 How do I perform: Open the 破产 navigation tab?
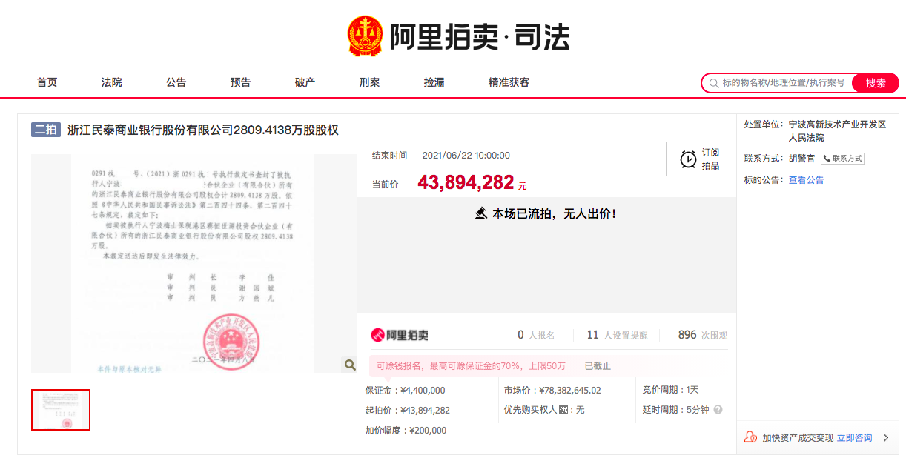click(305, 82)
